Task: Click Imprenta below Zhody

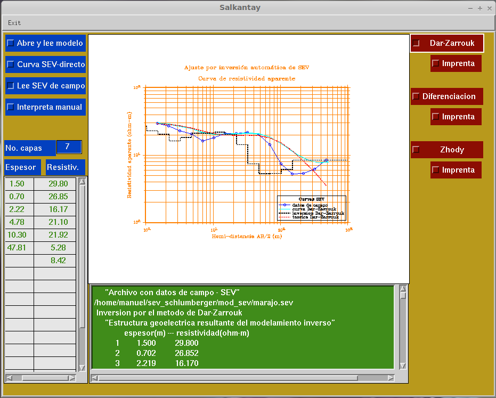Action: click(x=456, y=170)
